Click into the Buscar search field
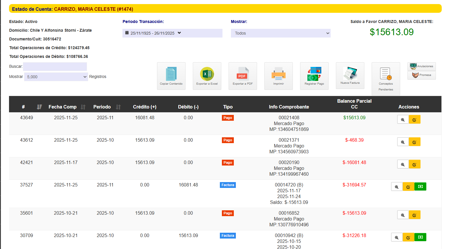 (55, 67)
